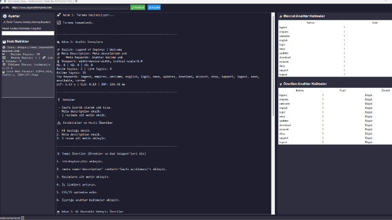Select 'logout' row in Mevcut Anahtar Kelimeler
The image size is (392, 220).
(335, 74)
